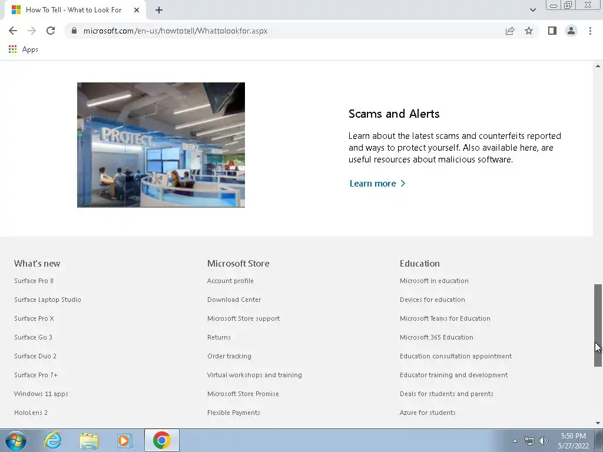The image size is (603, 452).
Task: Click the scrollbar down arrow
Action: (598, 423)
